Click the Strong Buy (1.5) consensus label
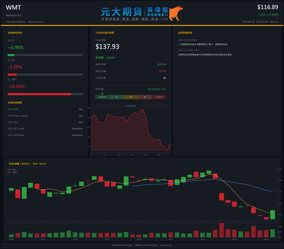This screenshot has height=249, width=284. pyautogui.click(x=157, y=89)
